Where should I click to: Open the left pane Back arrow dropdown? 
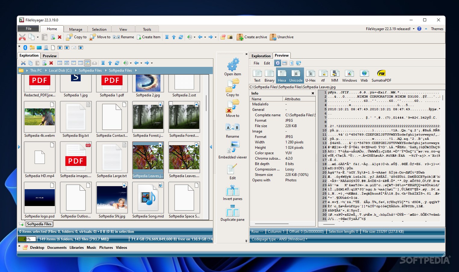(141, 63)
